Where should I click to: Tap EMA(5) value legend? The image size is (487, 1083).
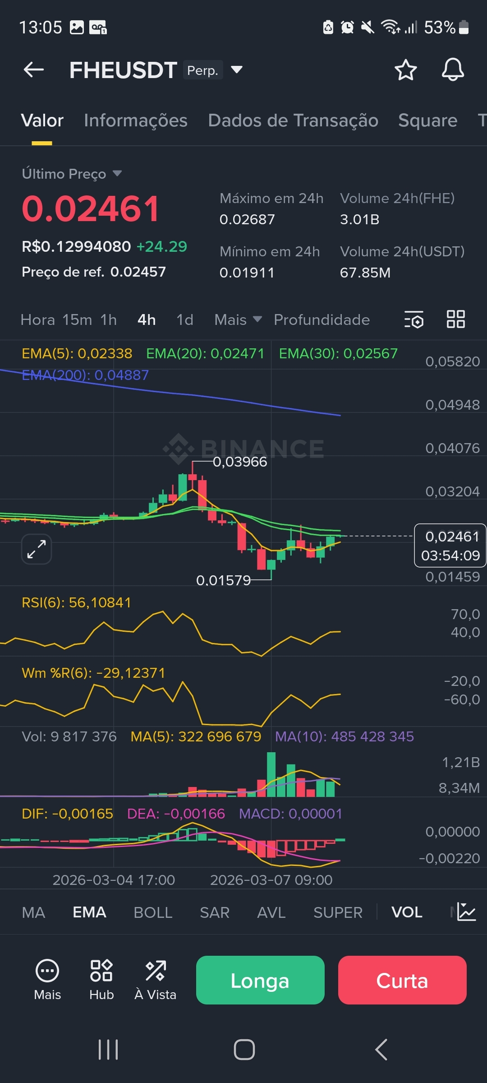tap(77, 353)
